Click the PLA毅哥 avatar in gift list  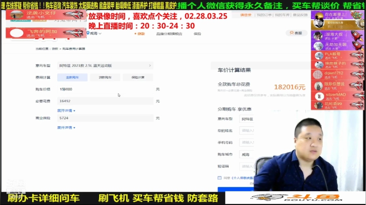(318, 55)
